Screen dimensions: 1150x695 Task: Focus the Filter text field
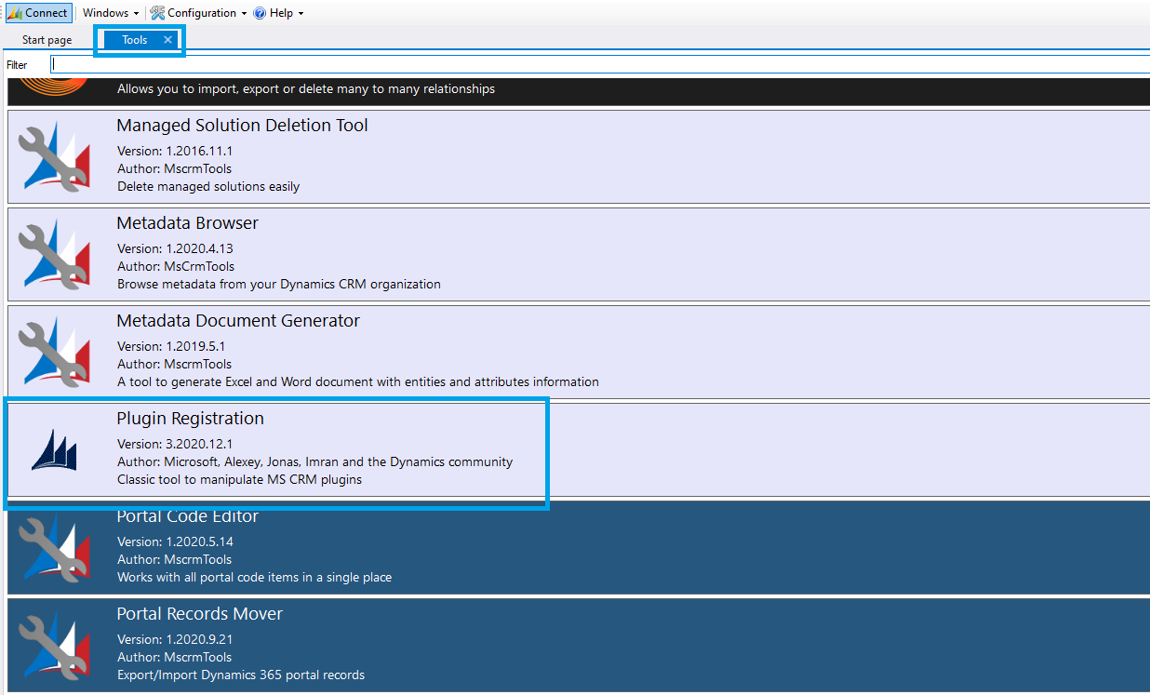point(600,64)
